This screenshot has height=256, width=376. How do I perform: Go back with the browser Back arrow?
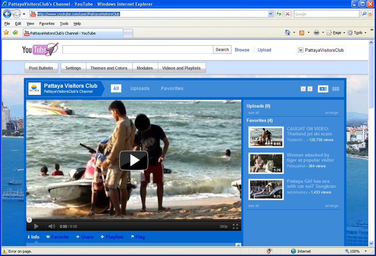tap(7, 14)
